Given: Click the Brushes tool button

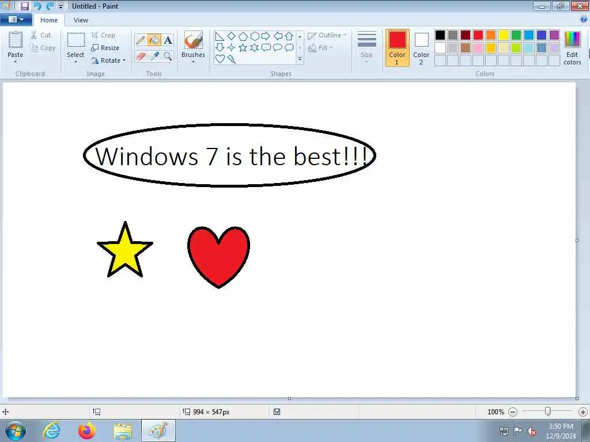Looking at the screenshot, I should click(x=194, y=44).
